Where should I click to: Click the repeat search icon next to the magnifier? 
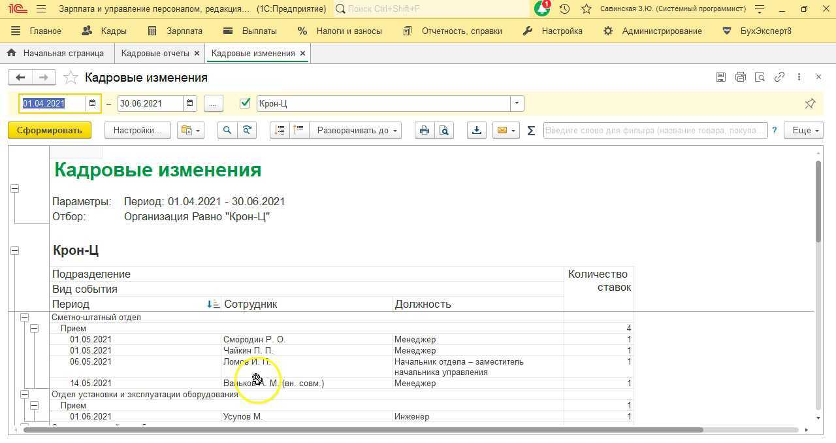point(247,130)
